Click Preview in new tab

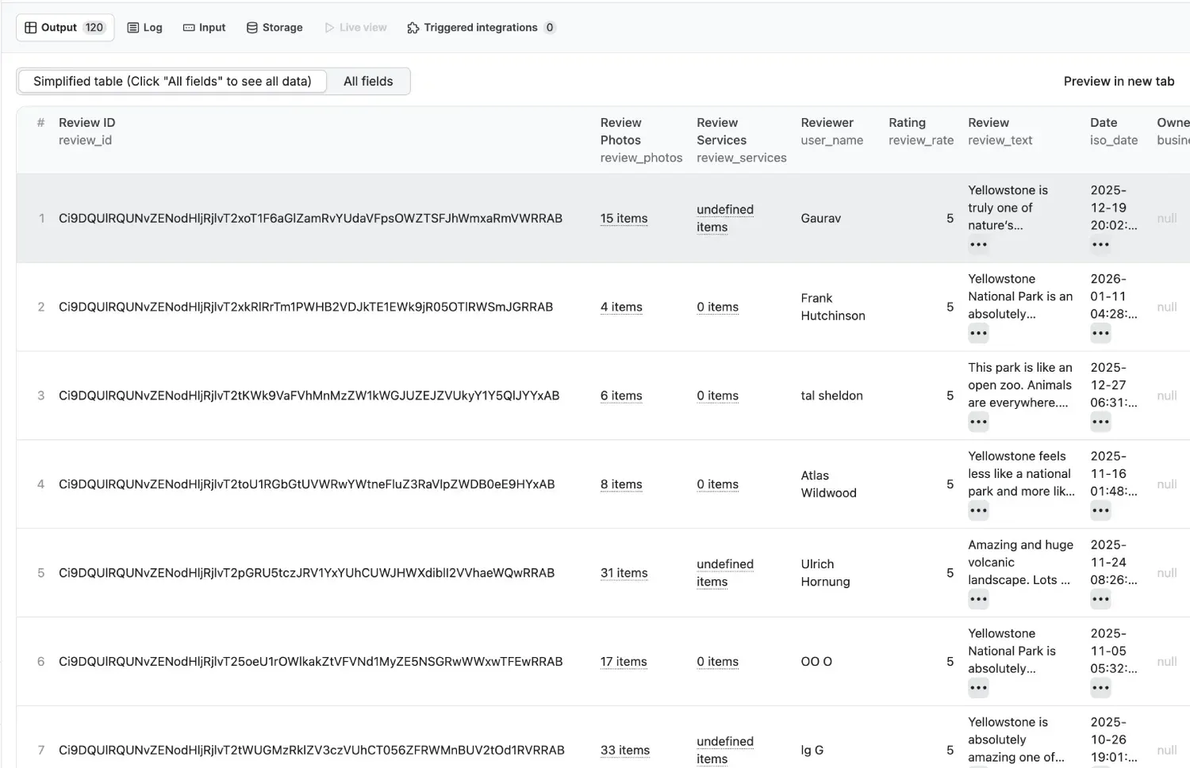pos(1119,81)
